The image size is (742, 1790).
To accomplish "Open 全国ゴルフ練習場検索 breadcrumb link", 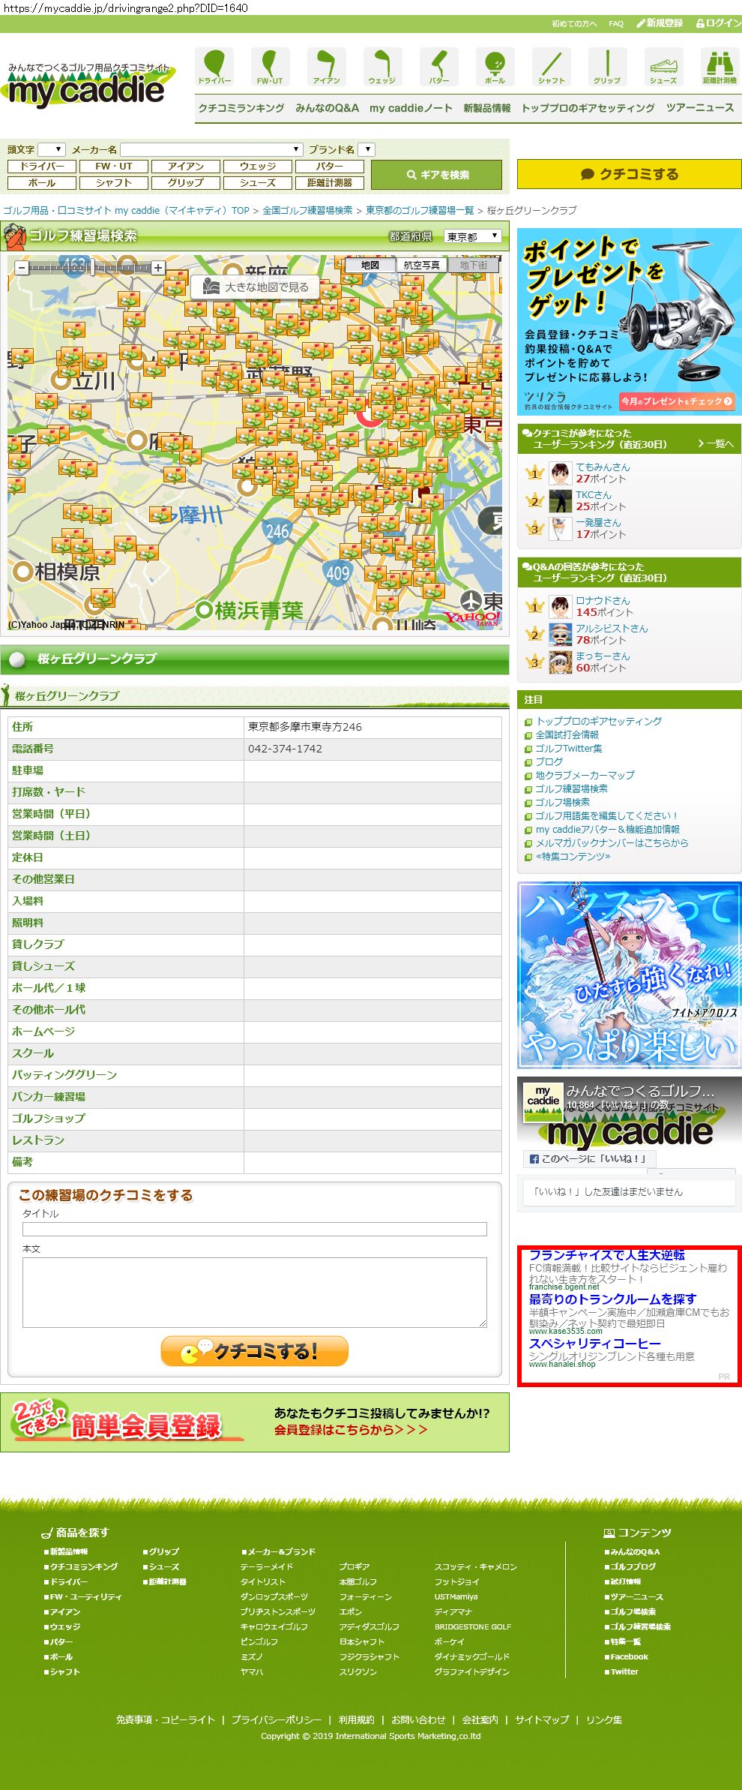I will click(307, 211).
